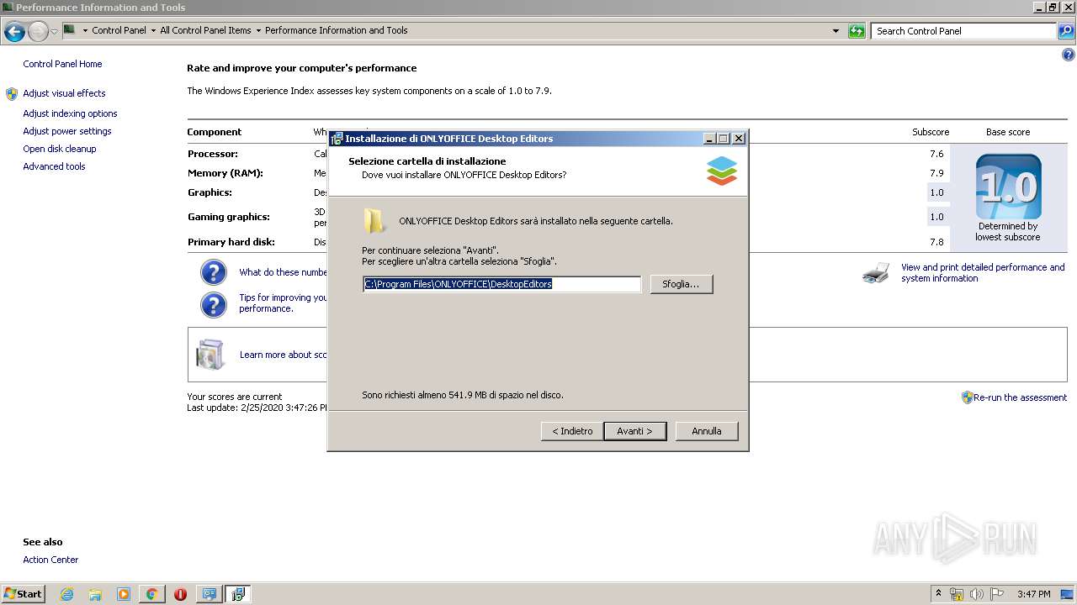Open the Start menu
This screenshot has width=1077, height=605.
click(23, 594)
